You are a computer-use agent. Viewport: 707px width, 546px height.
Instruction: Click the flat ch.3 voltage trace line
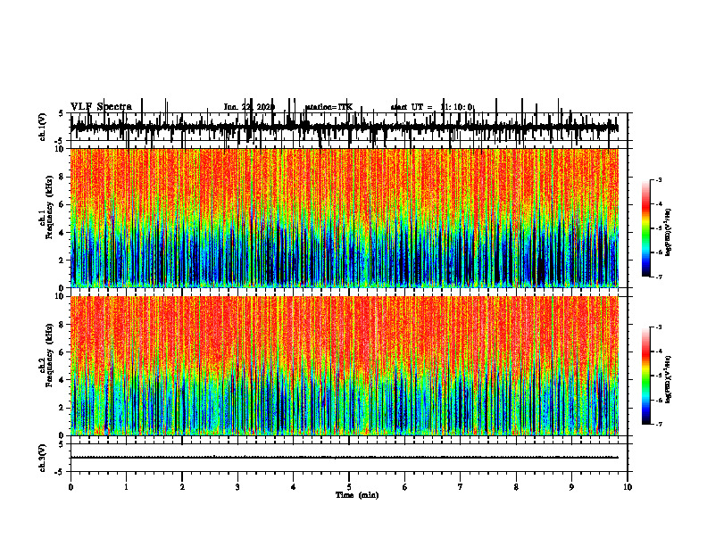pyautogui.click(x=345, y=458)
